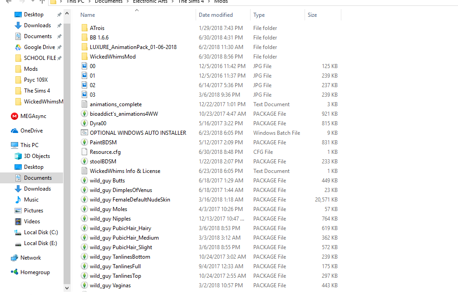Open Local Disk (C:) drive icon

pyautogui.click(x=18, y=232)
